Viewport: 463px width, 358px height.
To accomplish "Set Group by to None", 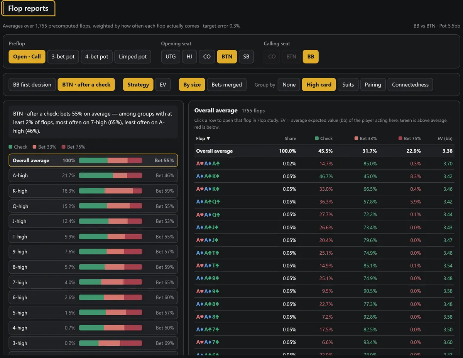I will (289, 85).
